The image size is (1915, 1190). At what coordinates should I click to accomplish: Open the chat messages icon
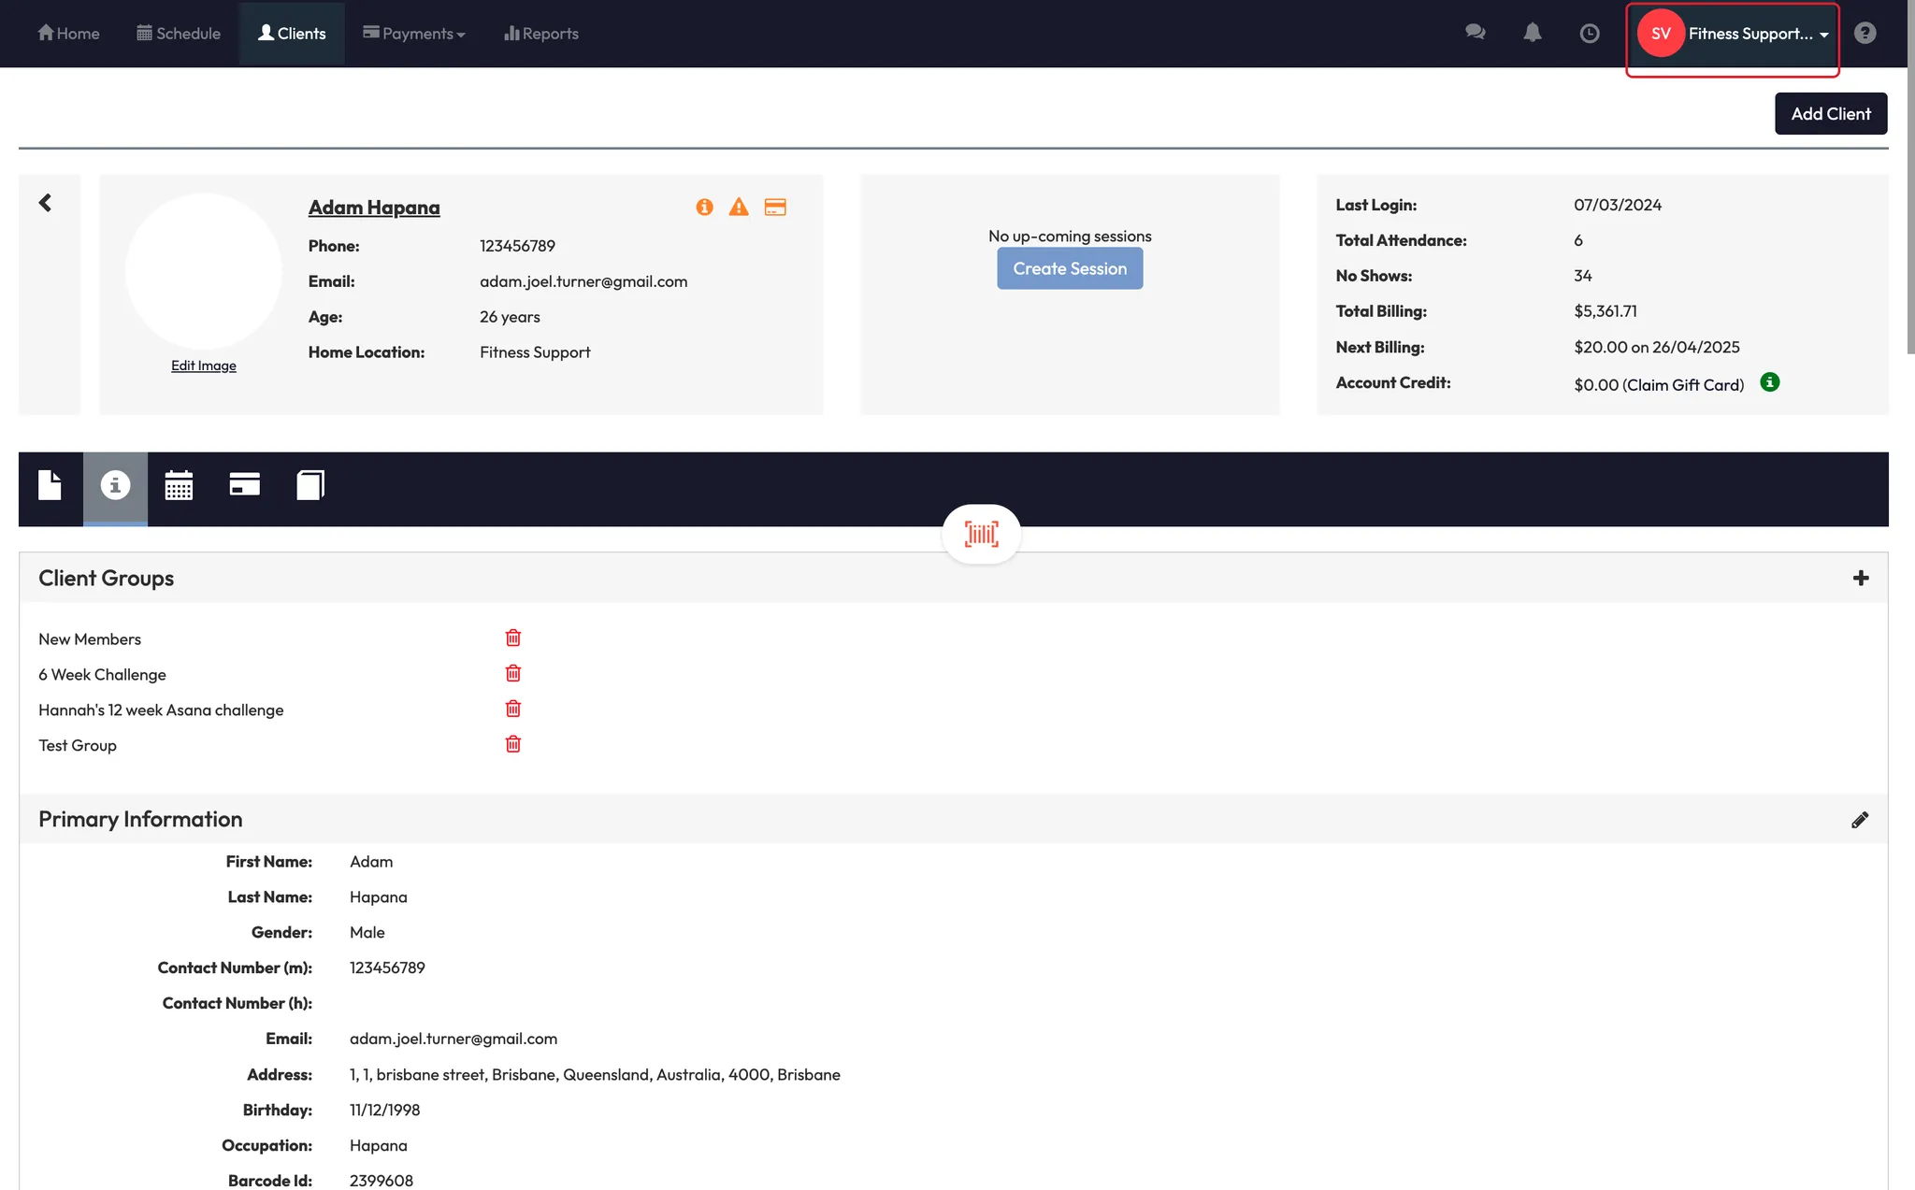point(1475,34)
